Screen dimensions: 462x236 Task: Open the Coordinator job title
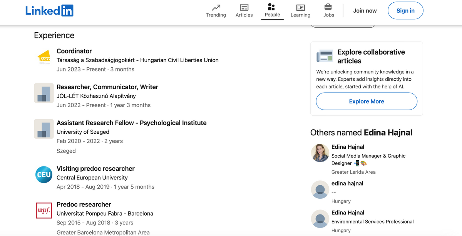click(x=74, y=51)
